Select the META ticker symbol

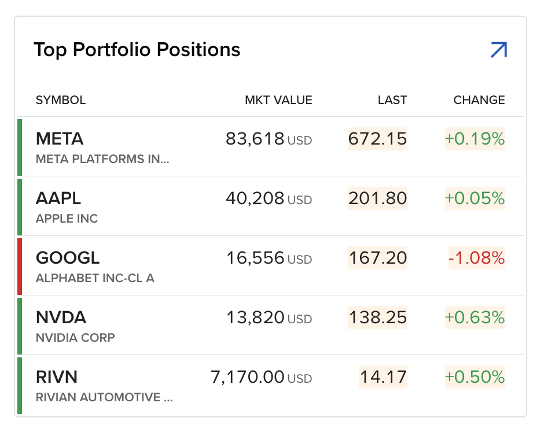(60, 139)
